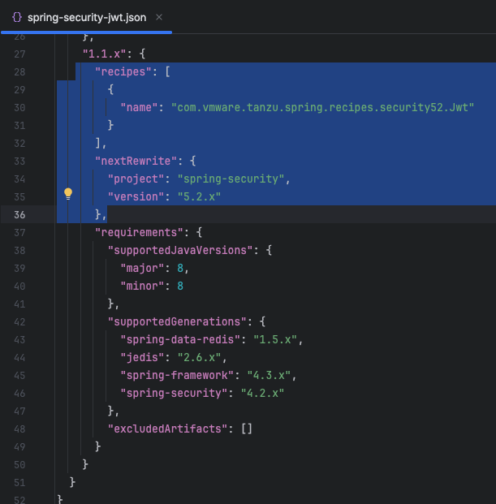Screen dimensions: 496x504
Task: Click the "spring-security" project value string
Action: [234, 179]
